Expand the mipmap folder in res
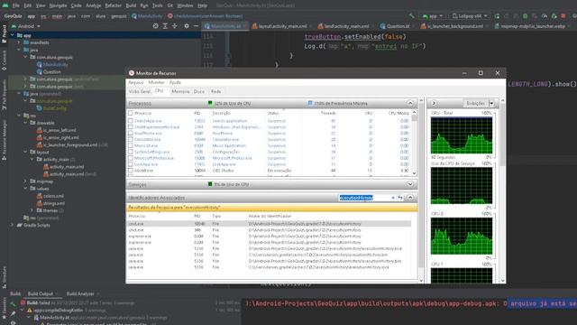Viewport: 577px width, 325px height. coord(25,181)
